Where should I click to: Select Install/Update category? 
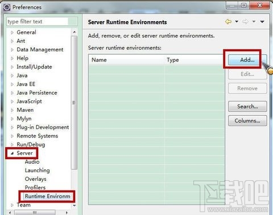[34, 67]
